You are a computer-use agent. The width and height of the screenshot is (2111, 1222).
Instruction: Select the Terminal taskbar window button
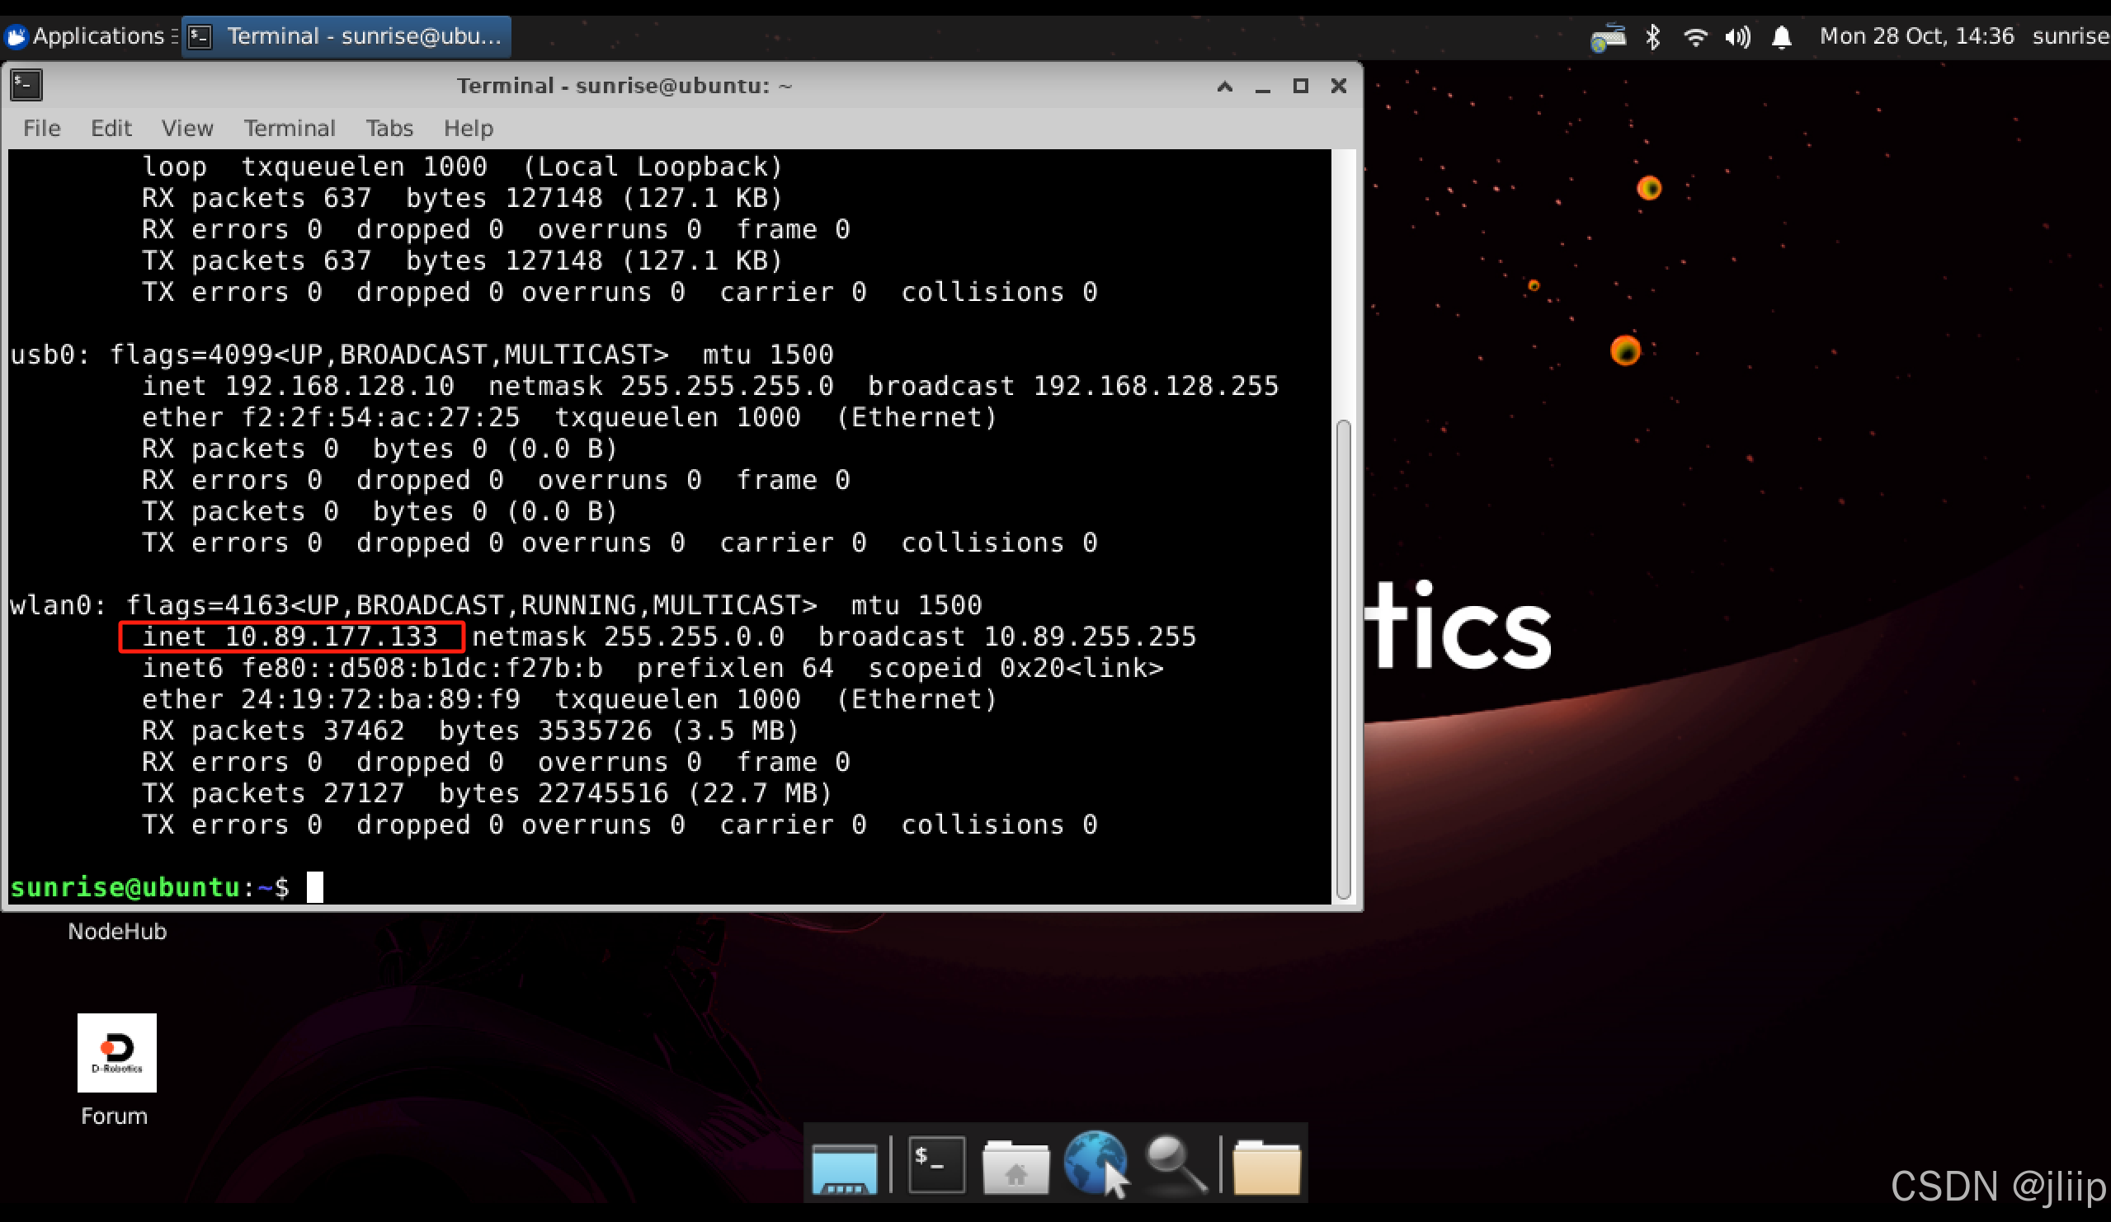(346, 36)
